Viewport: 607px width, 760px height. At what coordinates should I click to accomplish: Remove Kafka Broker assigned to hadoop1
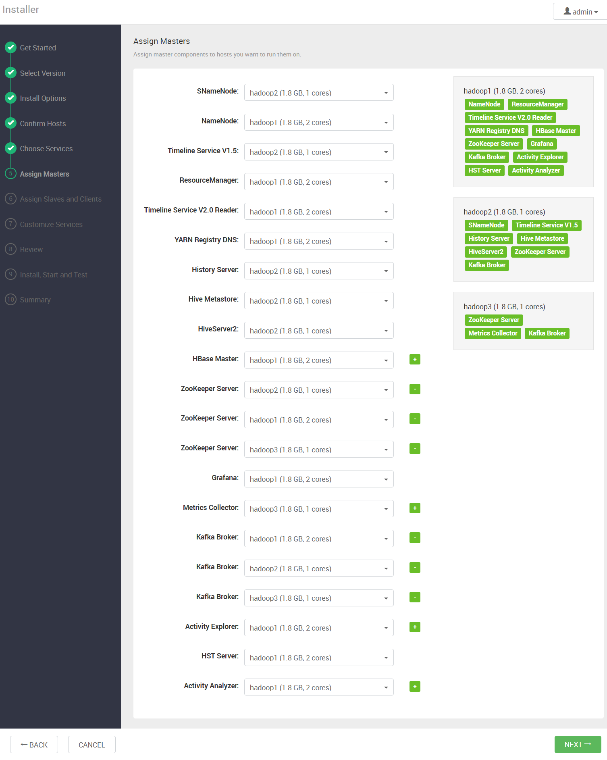point(415,538)
